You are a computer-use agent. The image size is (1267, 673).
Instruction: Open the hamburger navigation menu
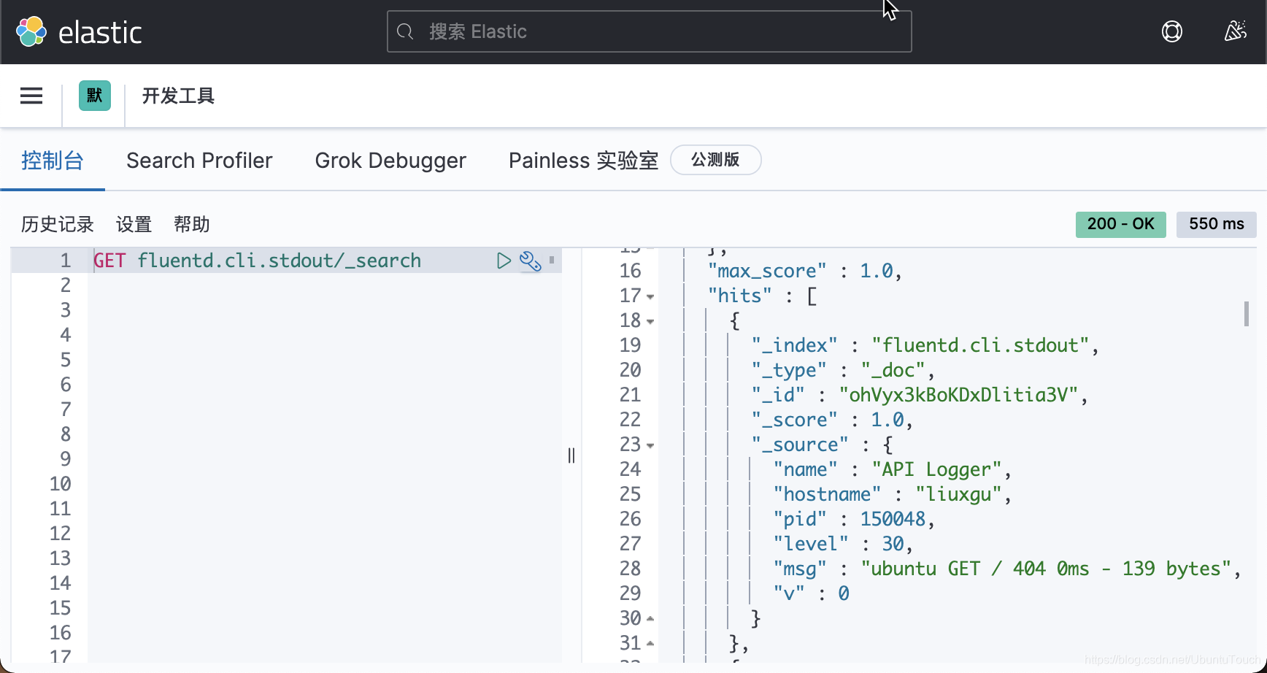tap(31, 96)
